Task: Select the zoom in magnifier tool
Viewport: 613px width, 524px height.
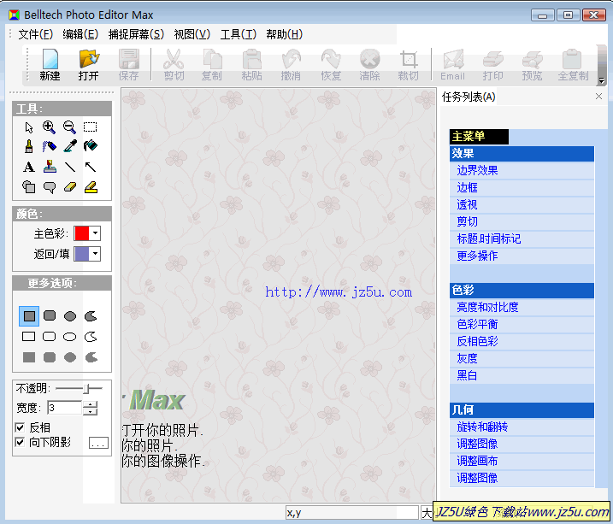Action: coord(49,127)
